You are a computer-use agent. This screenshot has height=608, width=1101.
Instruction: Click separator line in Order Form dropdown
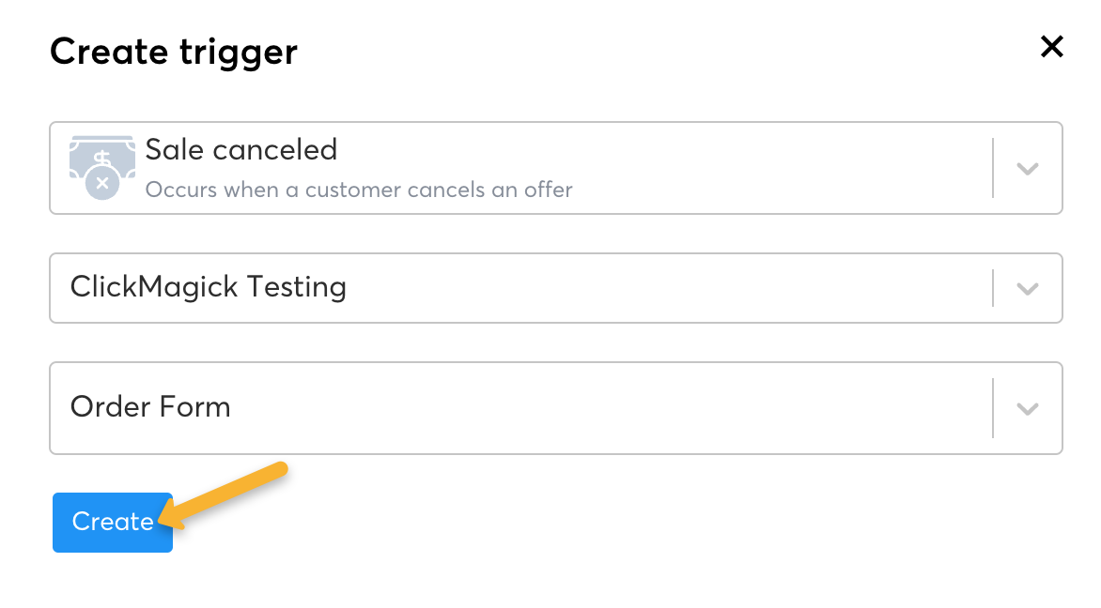tap(993, 408)
